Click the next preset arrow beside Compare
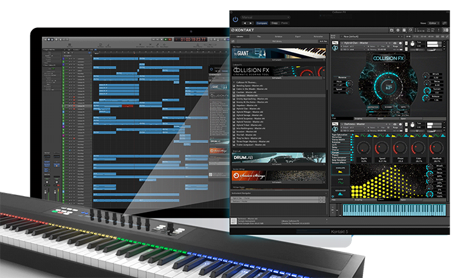466x278 pixels. pos(250,23)
